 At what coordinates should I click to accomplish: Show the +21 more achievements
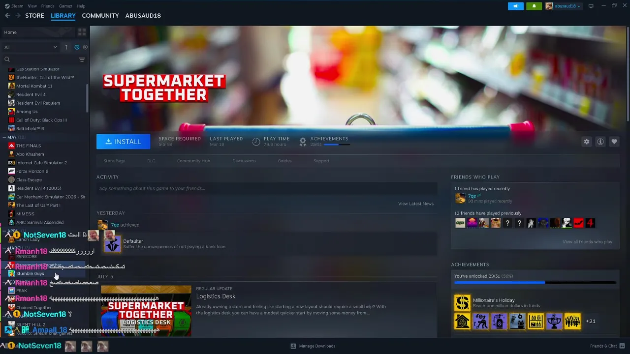(x=591, y=321)
